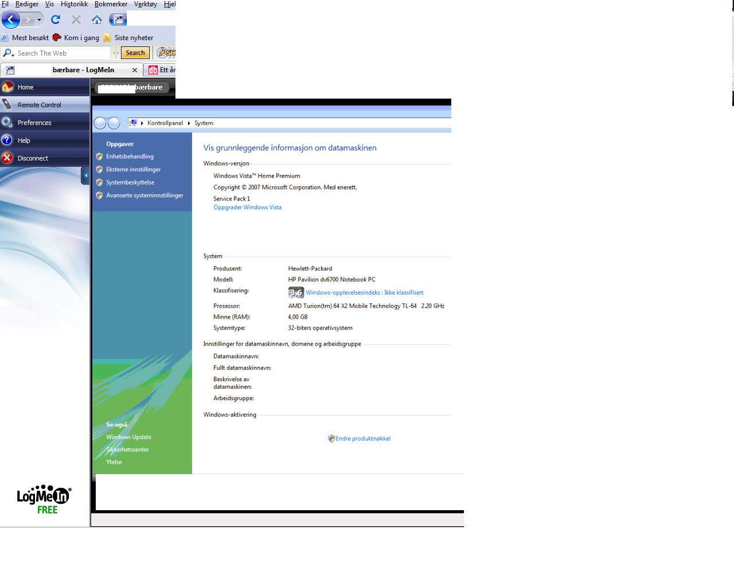The width and height of the screenshot is (734, 587).
Task: Open Preferences in LogMeIn sidebar
Action: 45,123
